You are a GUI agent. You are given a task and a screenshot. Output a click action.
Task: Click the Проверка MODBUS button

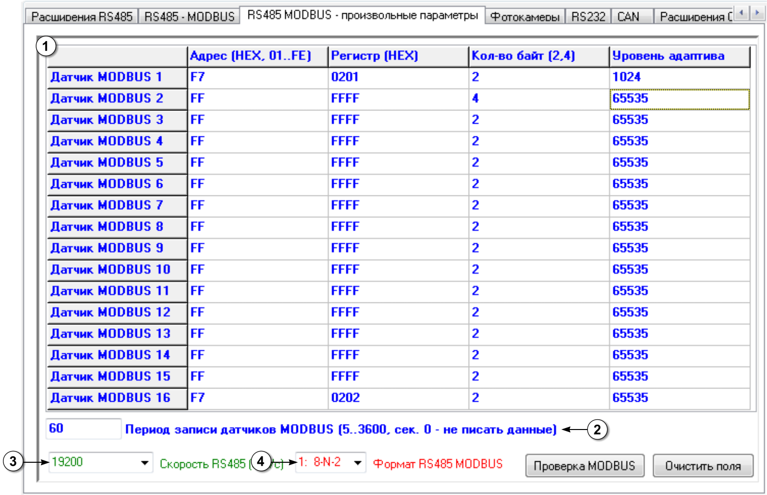[x=585, y=466]
